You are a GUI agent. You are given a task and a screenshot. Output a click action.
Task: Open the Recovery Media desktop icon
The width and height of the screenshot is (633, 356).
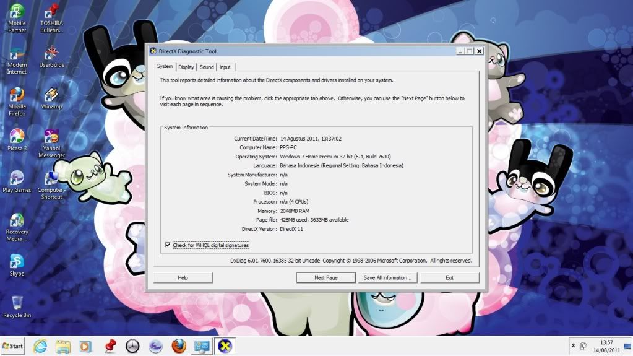coord(17,227)
